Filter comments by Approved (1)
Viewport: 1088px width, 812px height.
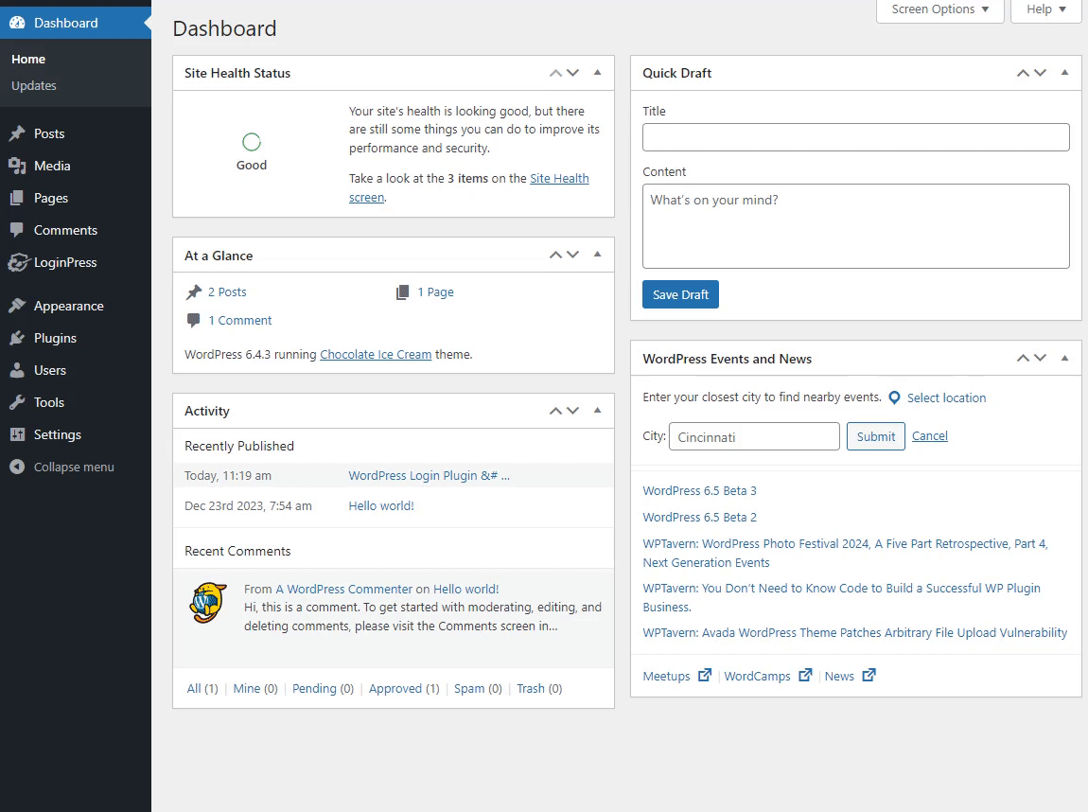404,688
